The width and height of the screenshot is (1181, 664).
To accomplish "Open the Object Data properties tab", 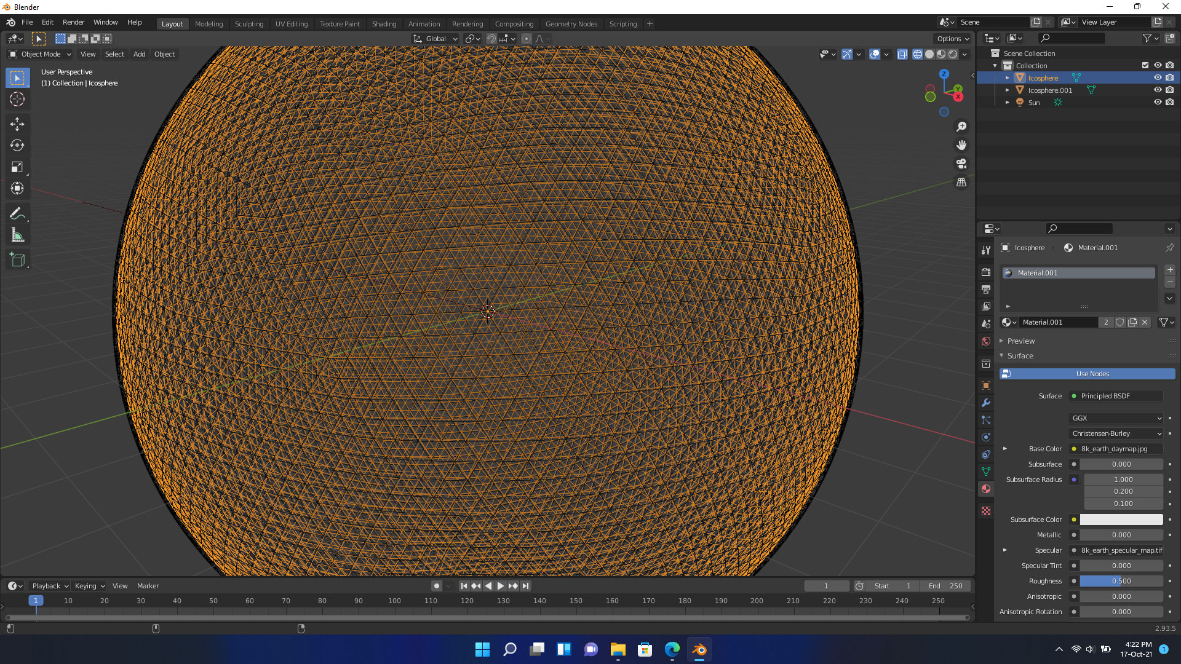I will [x=986, y=472].
